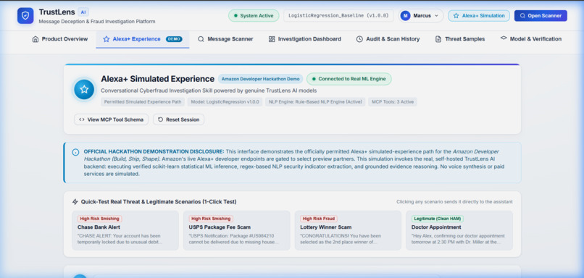Screen dimensions: 584x278
Task: Click the info icon in the disclosure banner
Action: (x=75, y=152)
